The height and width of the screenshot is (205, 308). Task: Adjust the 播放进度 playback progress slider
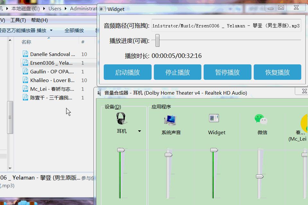point(157,41)
